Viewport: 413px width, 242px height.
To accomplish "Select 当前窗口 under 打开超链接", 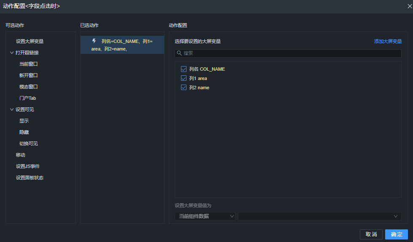I will (x=28, y=64).
